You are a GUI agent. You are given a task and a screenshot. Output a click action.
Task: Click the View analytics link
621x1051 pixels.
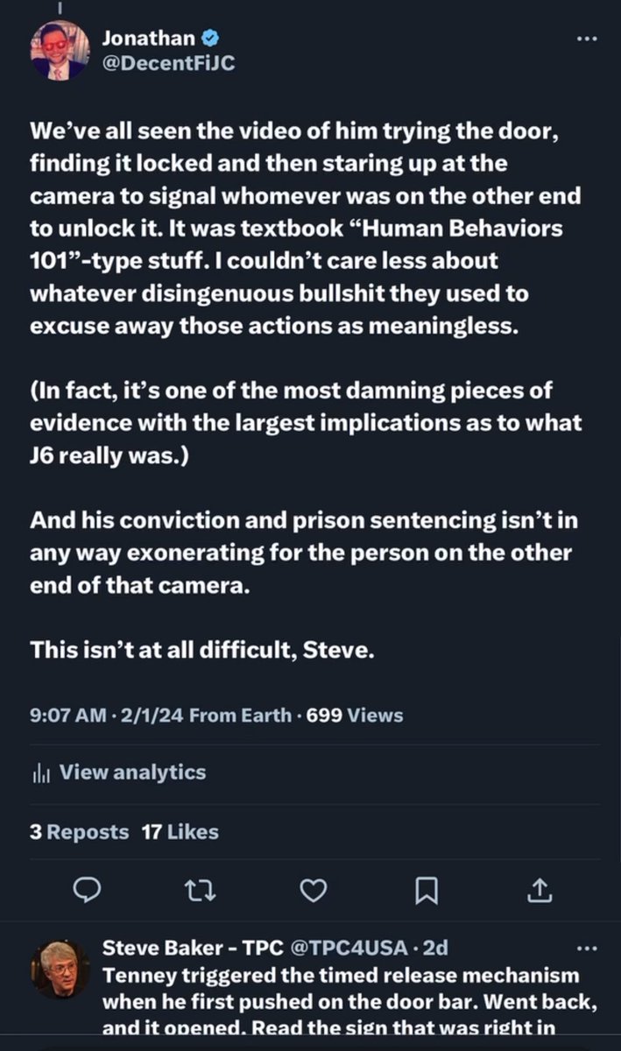pyautogui.click(x=132, y=772)
